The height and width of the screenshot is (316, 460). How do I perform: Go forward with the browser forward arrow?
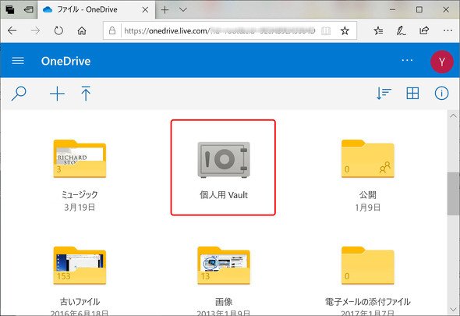click(36, 30)
